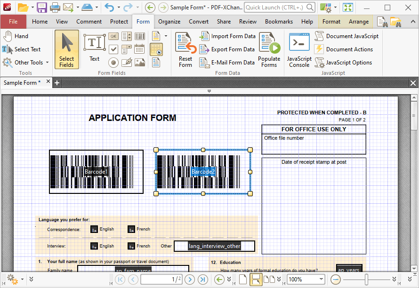The width and height of the screenshot is (419, 288).
Task: Toggle full screen mode icon
Action: (x=348, y=8)
